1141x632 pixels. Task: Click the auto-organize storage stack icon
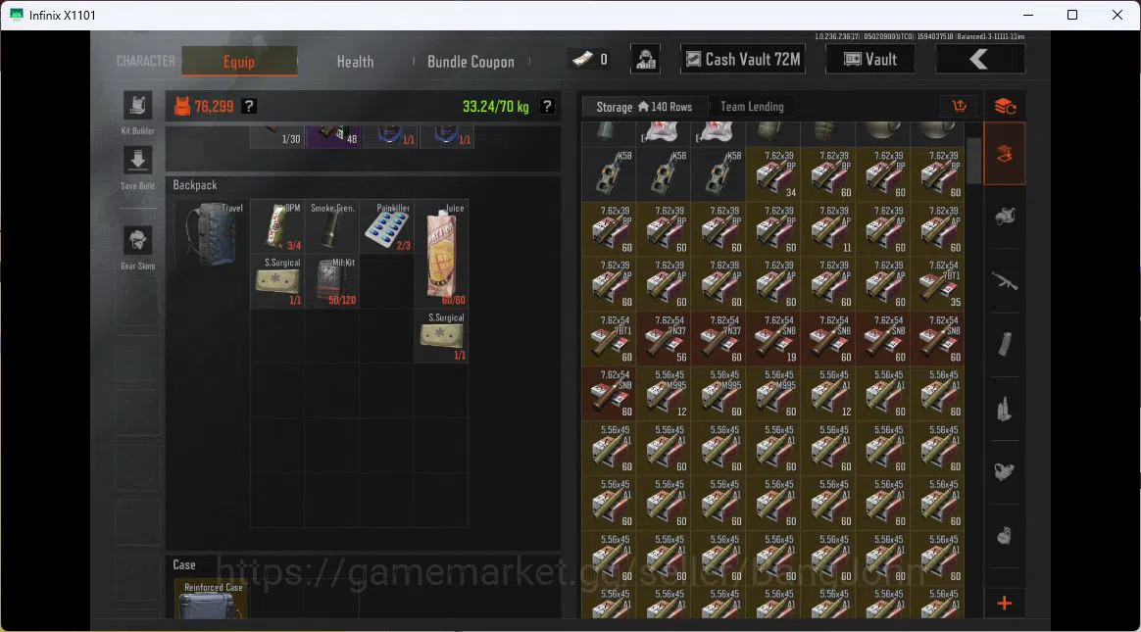point(1005,106)
